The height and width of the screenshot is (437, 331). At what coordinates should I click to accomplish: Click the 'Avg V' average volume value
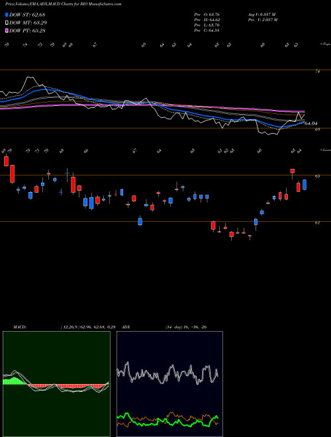[261, 15]
